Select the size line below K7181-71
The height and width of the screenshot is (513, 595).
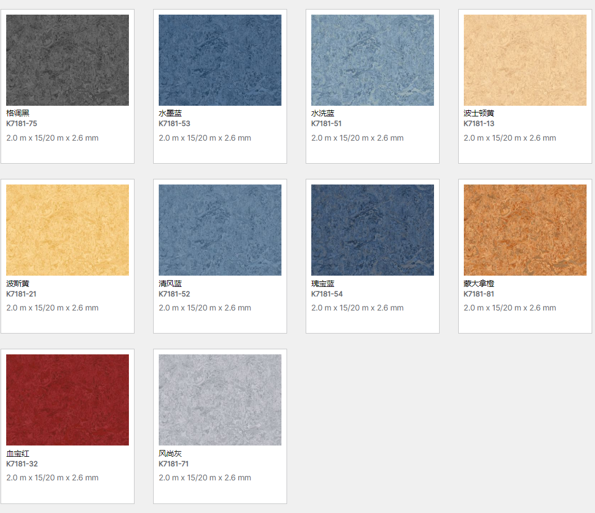pyautogui.click(x=205, y=478)
